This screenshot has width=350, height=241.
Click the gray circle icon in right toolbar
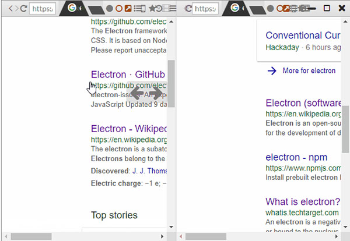tap(270, 9)
